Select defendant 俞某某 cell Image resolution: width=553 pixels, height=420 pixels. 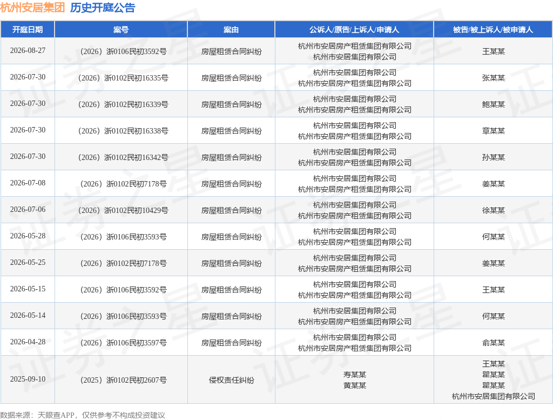point(494,343)
